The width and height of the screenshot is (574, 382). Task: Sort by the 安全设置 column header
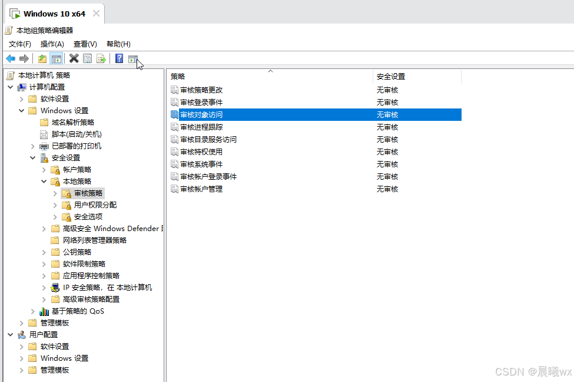[x=417, y=76]
